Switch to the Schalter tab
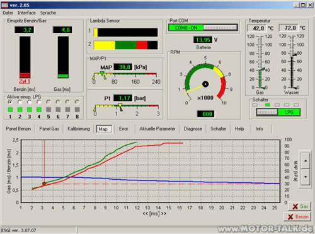The image size is (315, 234). (219, 129)
